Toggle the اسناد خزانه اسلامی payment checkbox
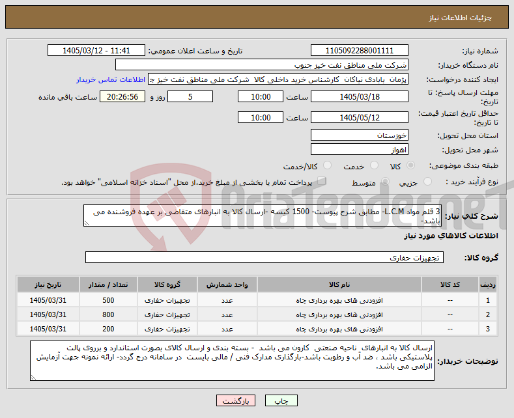This screenshot has height=418, width=514. 321,181
